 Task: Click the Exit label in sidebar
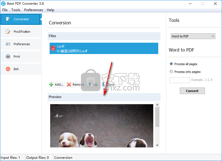(16, 69)
